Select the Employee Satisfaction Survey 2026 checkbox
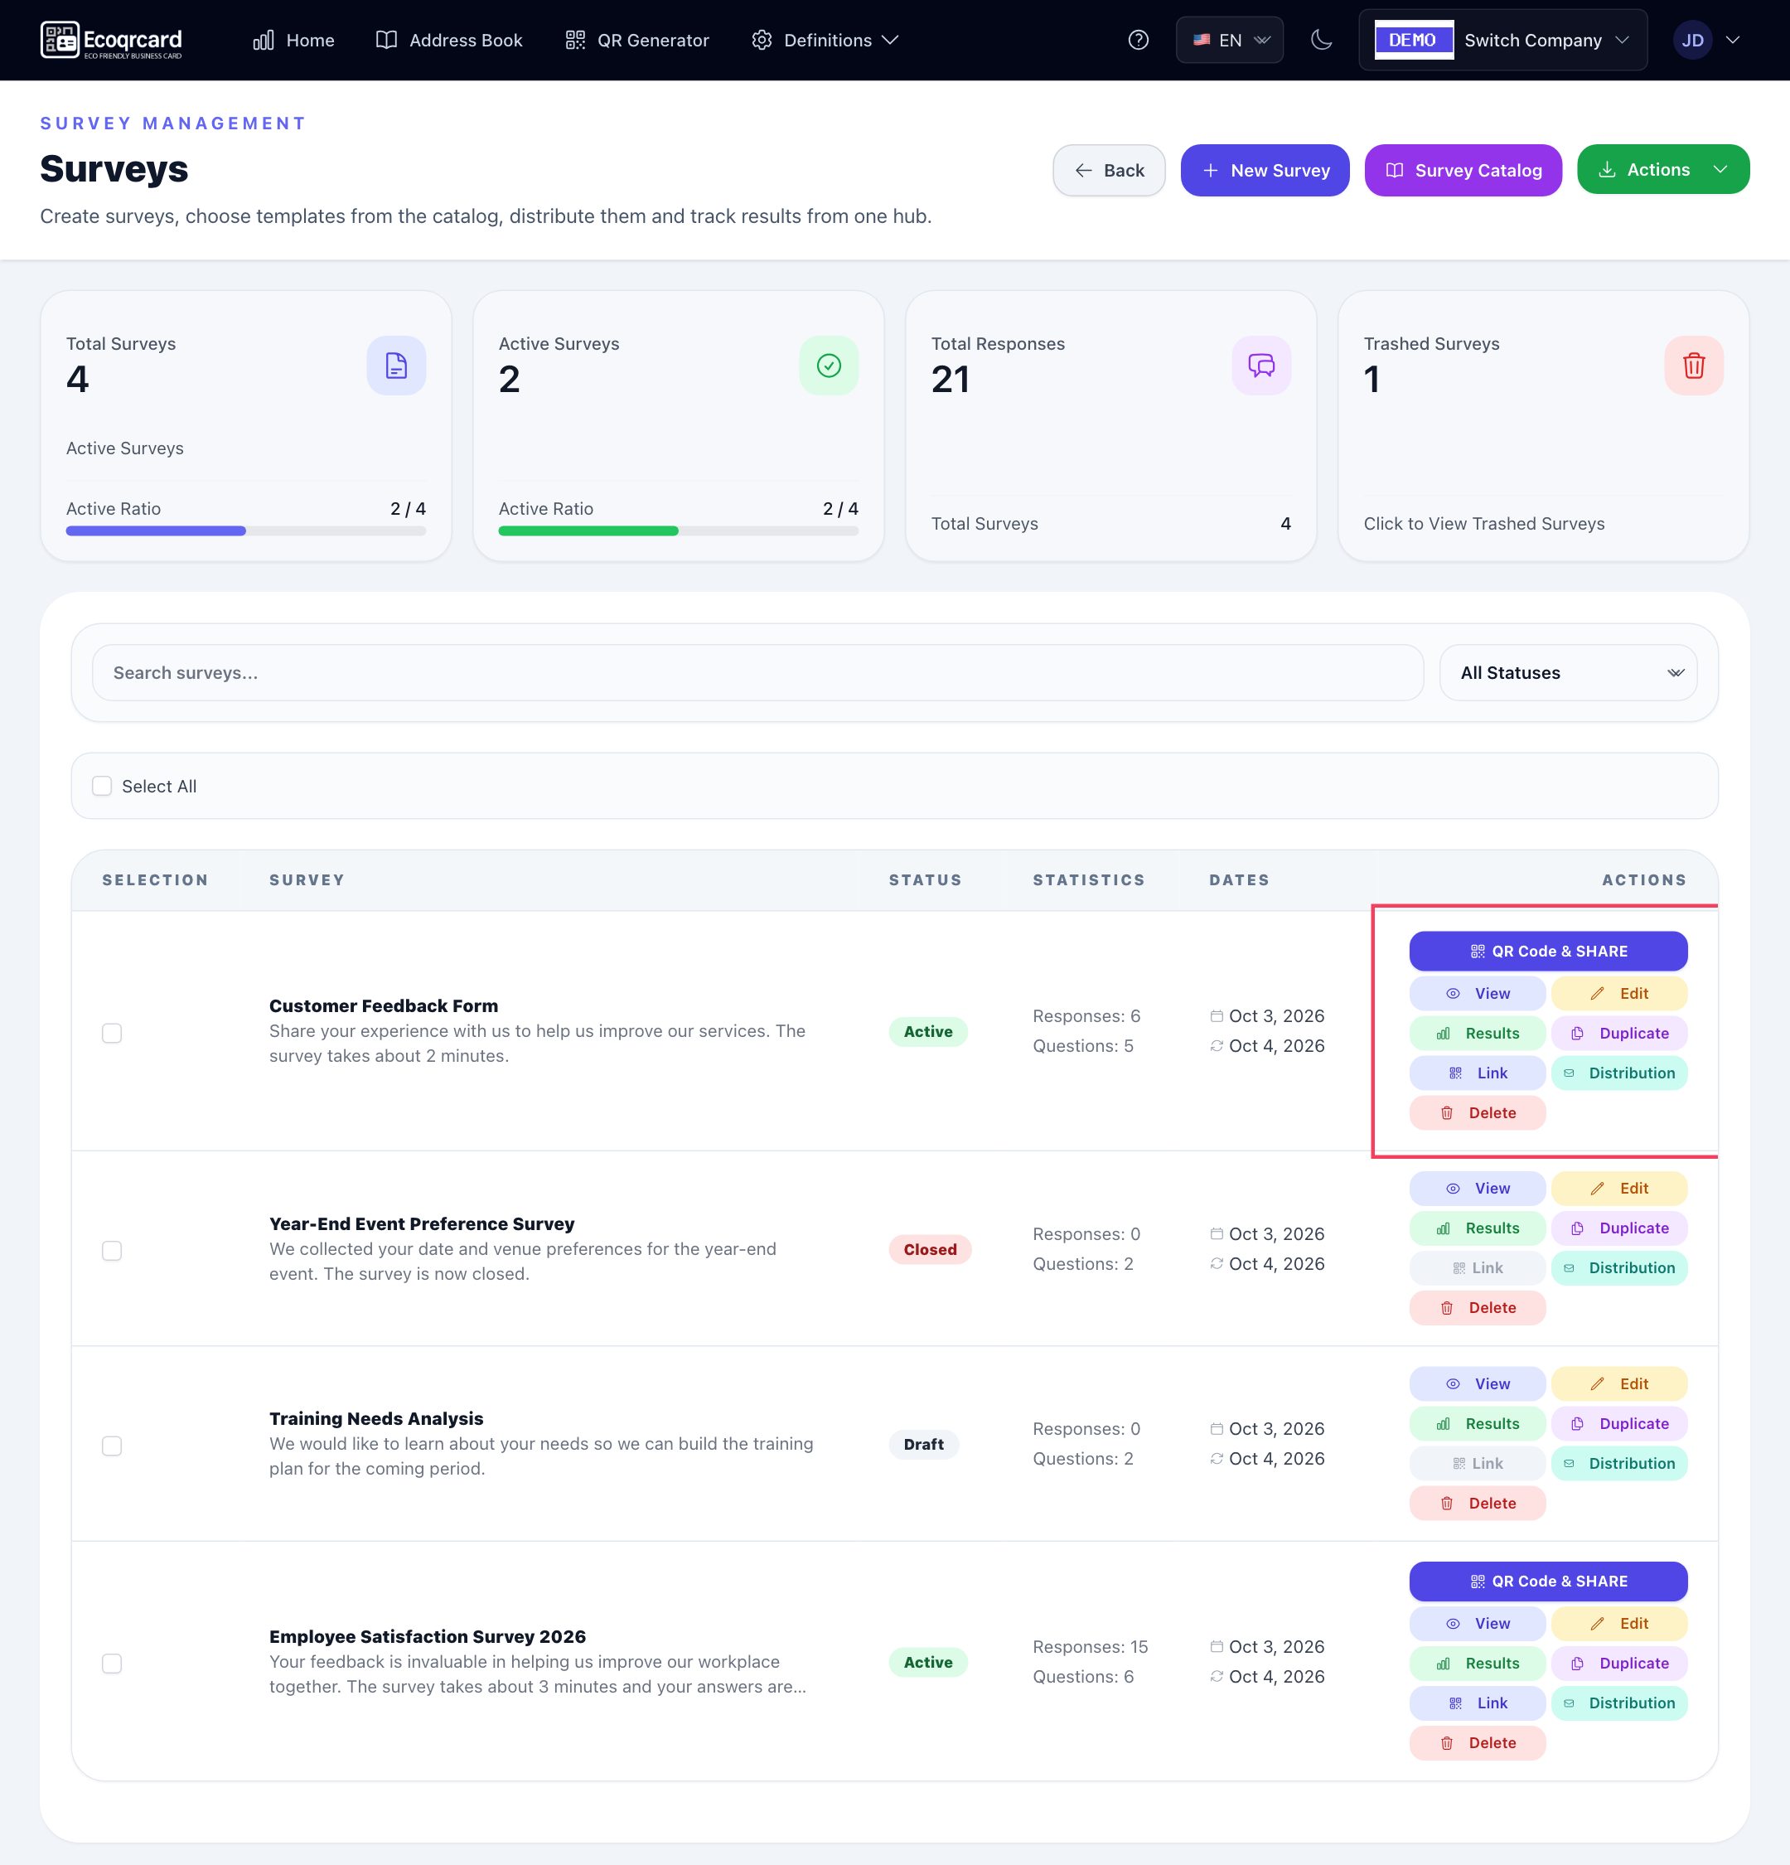The height and width of the screenshot is (1865, 1790). point(112,1664)
